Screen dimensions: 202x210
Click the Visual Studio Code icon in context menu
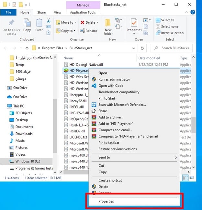[94, 86]
